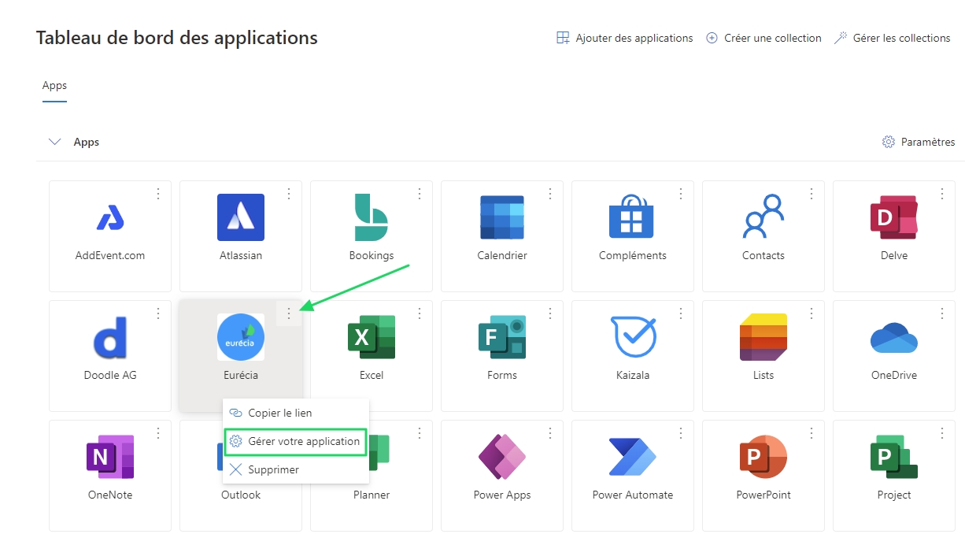Image resolution: width=965 pixels, height=534 pixels.
Task: Show the Power Automate options menu
Action: tap(681, 433)
